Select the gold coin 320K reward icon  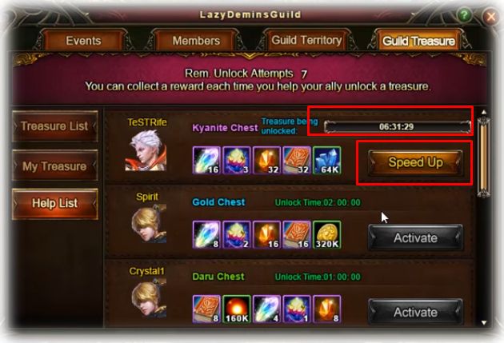point(327,235)
